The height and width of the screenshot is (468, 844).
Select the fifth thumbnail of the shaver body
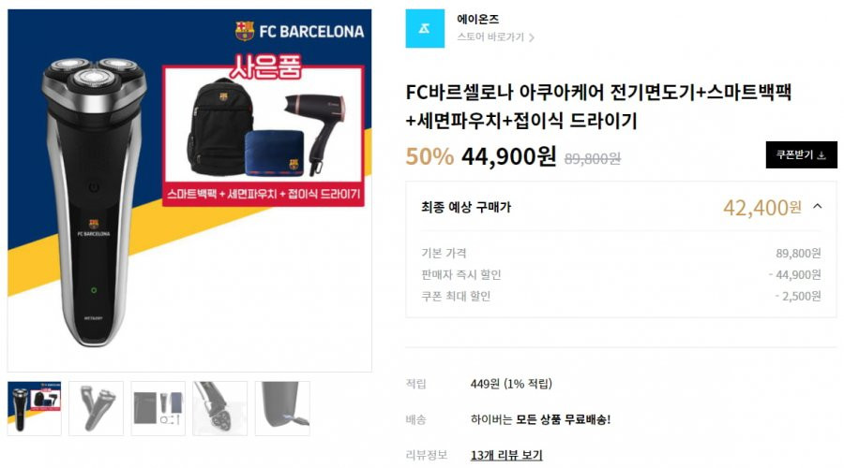(x=282, y=408)
